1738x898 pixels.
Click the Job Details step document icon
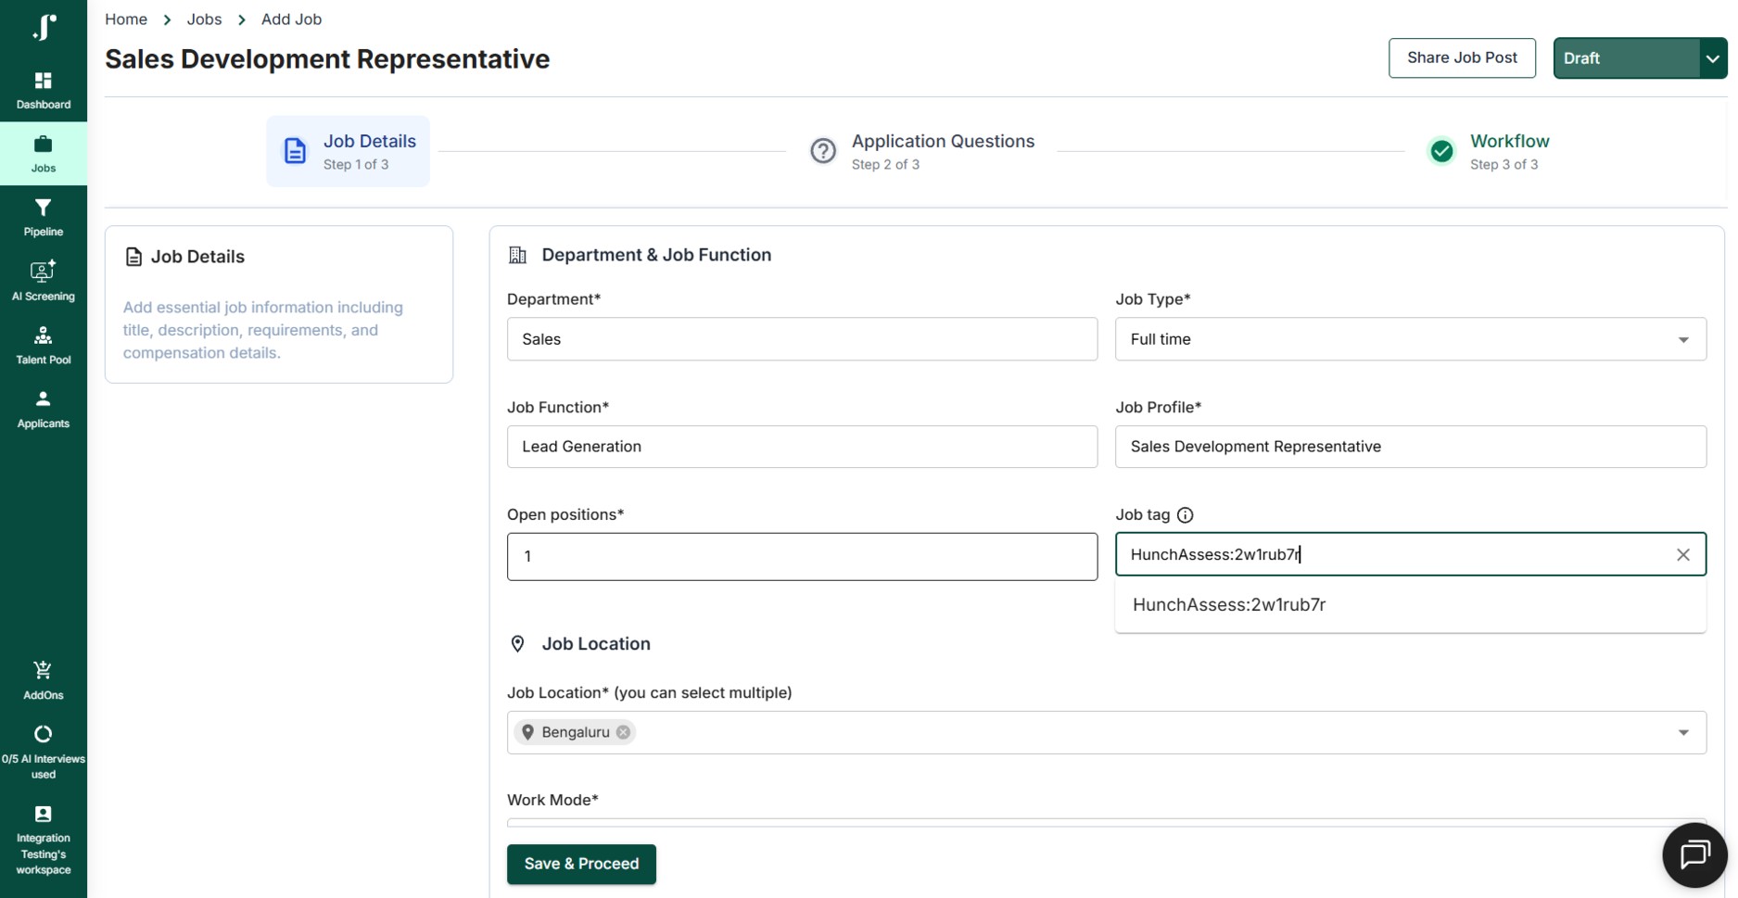(x=295, y=151)
